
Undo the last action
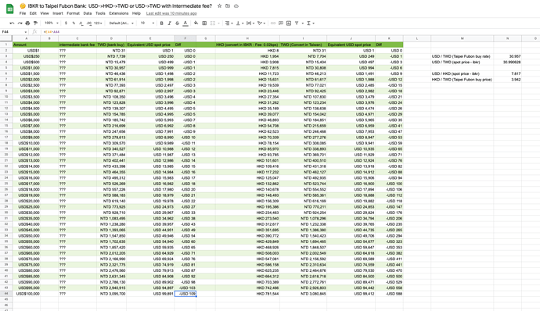click(12, 23)
